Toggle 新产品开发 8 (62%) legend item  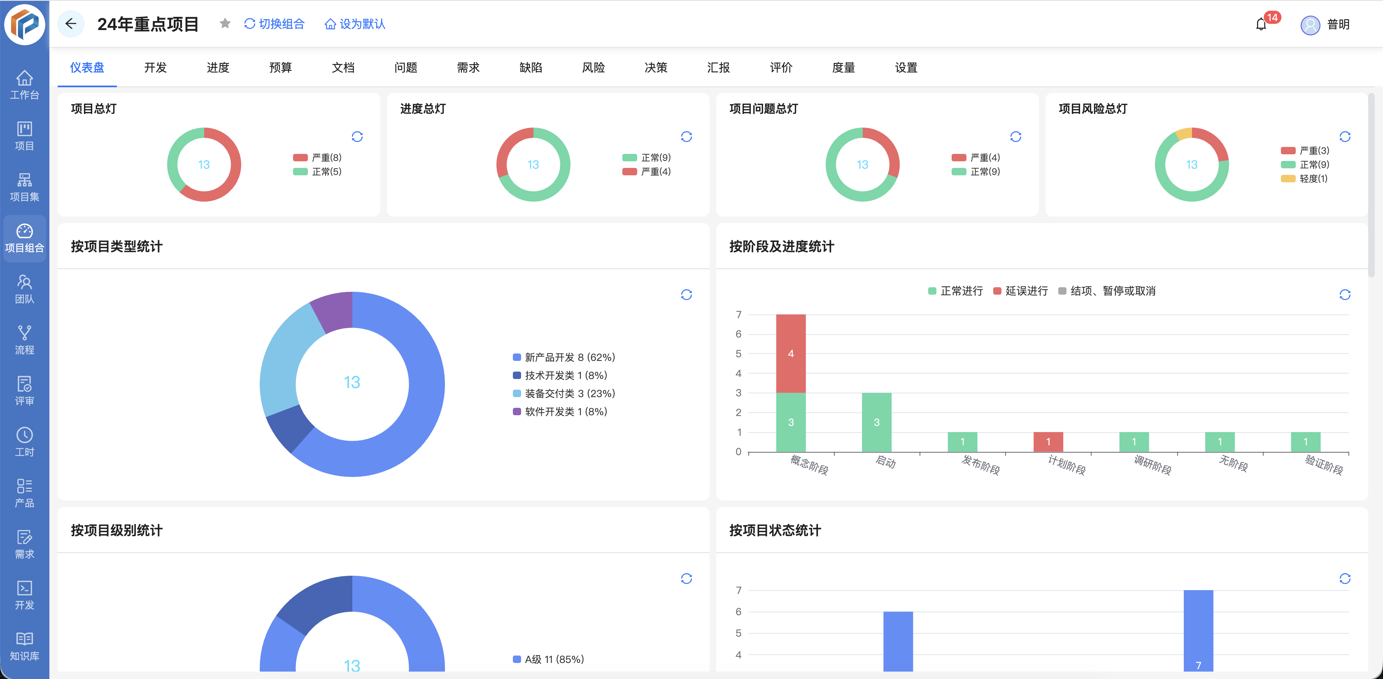point(564,357)
